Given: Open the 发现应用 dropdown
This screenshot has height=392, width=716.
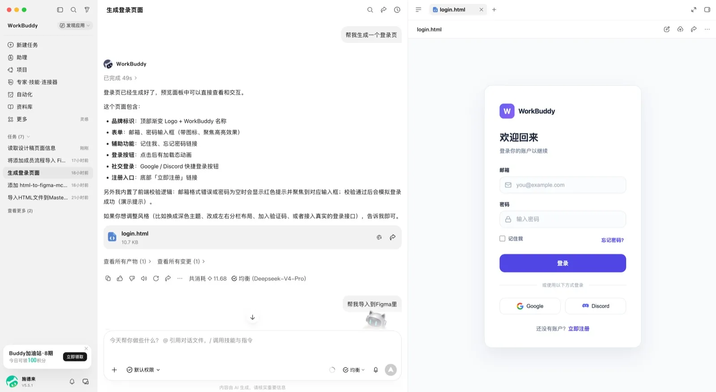Looking at the screenshot, I should pos(75,26).
